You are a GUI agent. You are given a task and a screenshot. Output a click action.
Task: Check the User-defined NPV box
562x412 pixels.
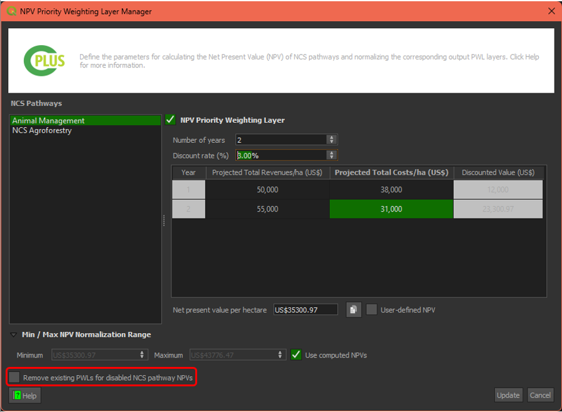(x=372, y=309)
